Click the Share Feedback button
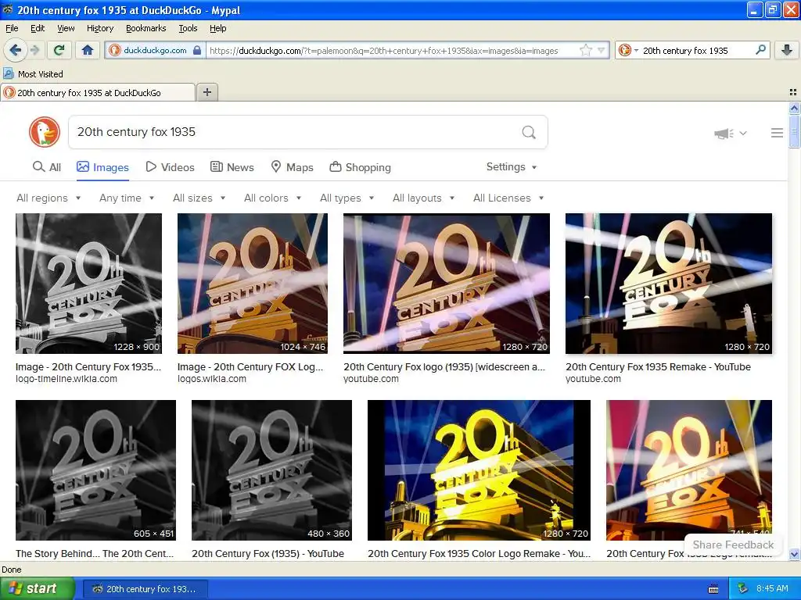801x600 pixels. (733, 545)
